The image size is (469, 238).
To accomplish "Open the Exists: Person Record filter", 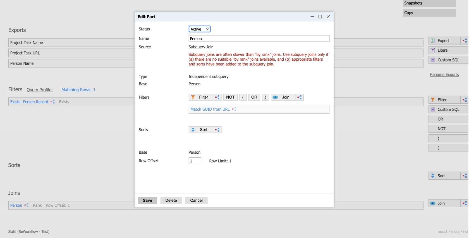I will (29, 102).
